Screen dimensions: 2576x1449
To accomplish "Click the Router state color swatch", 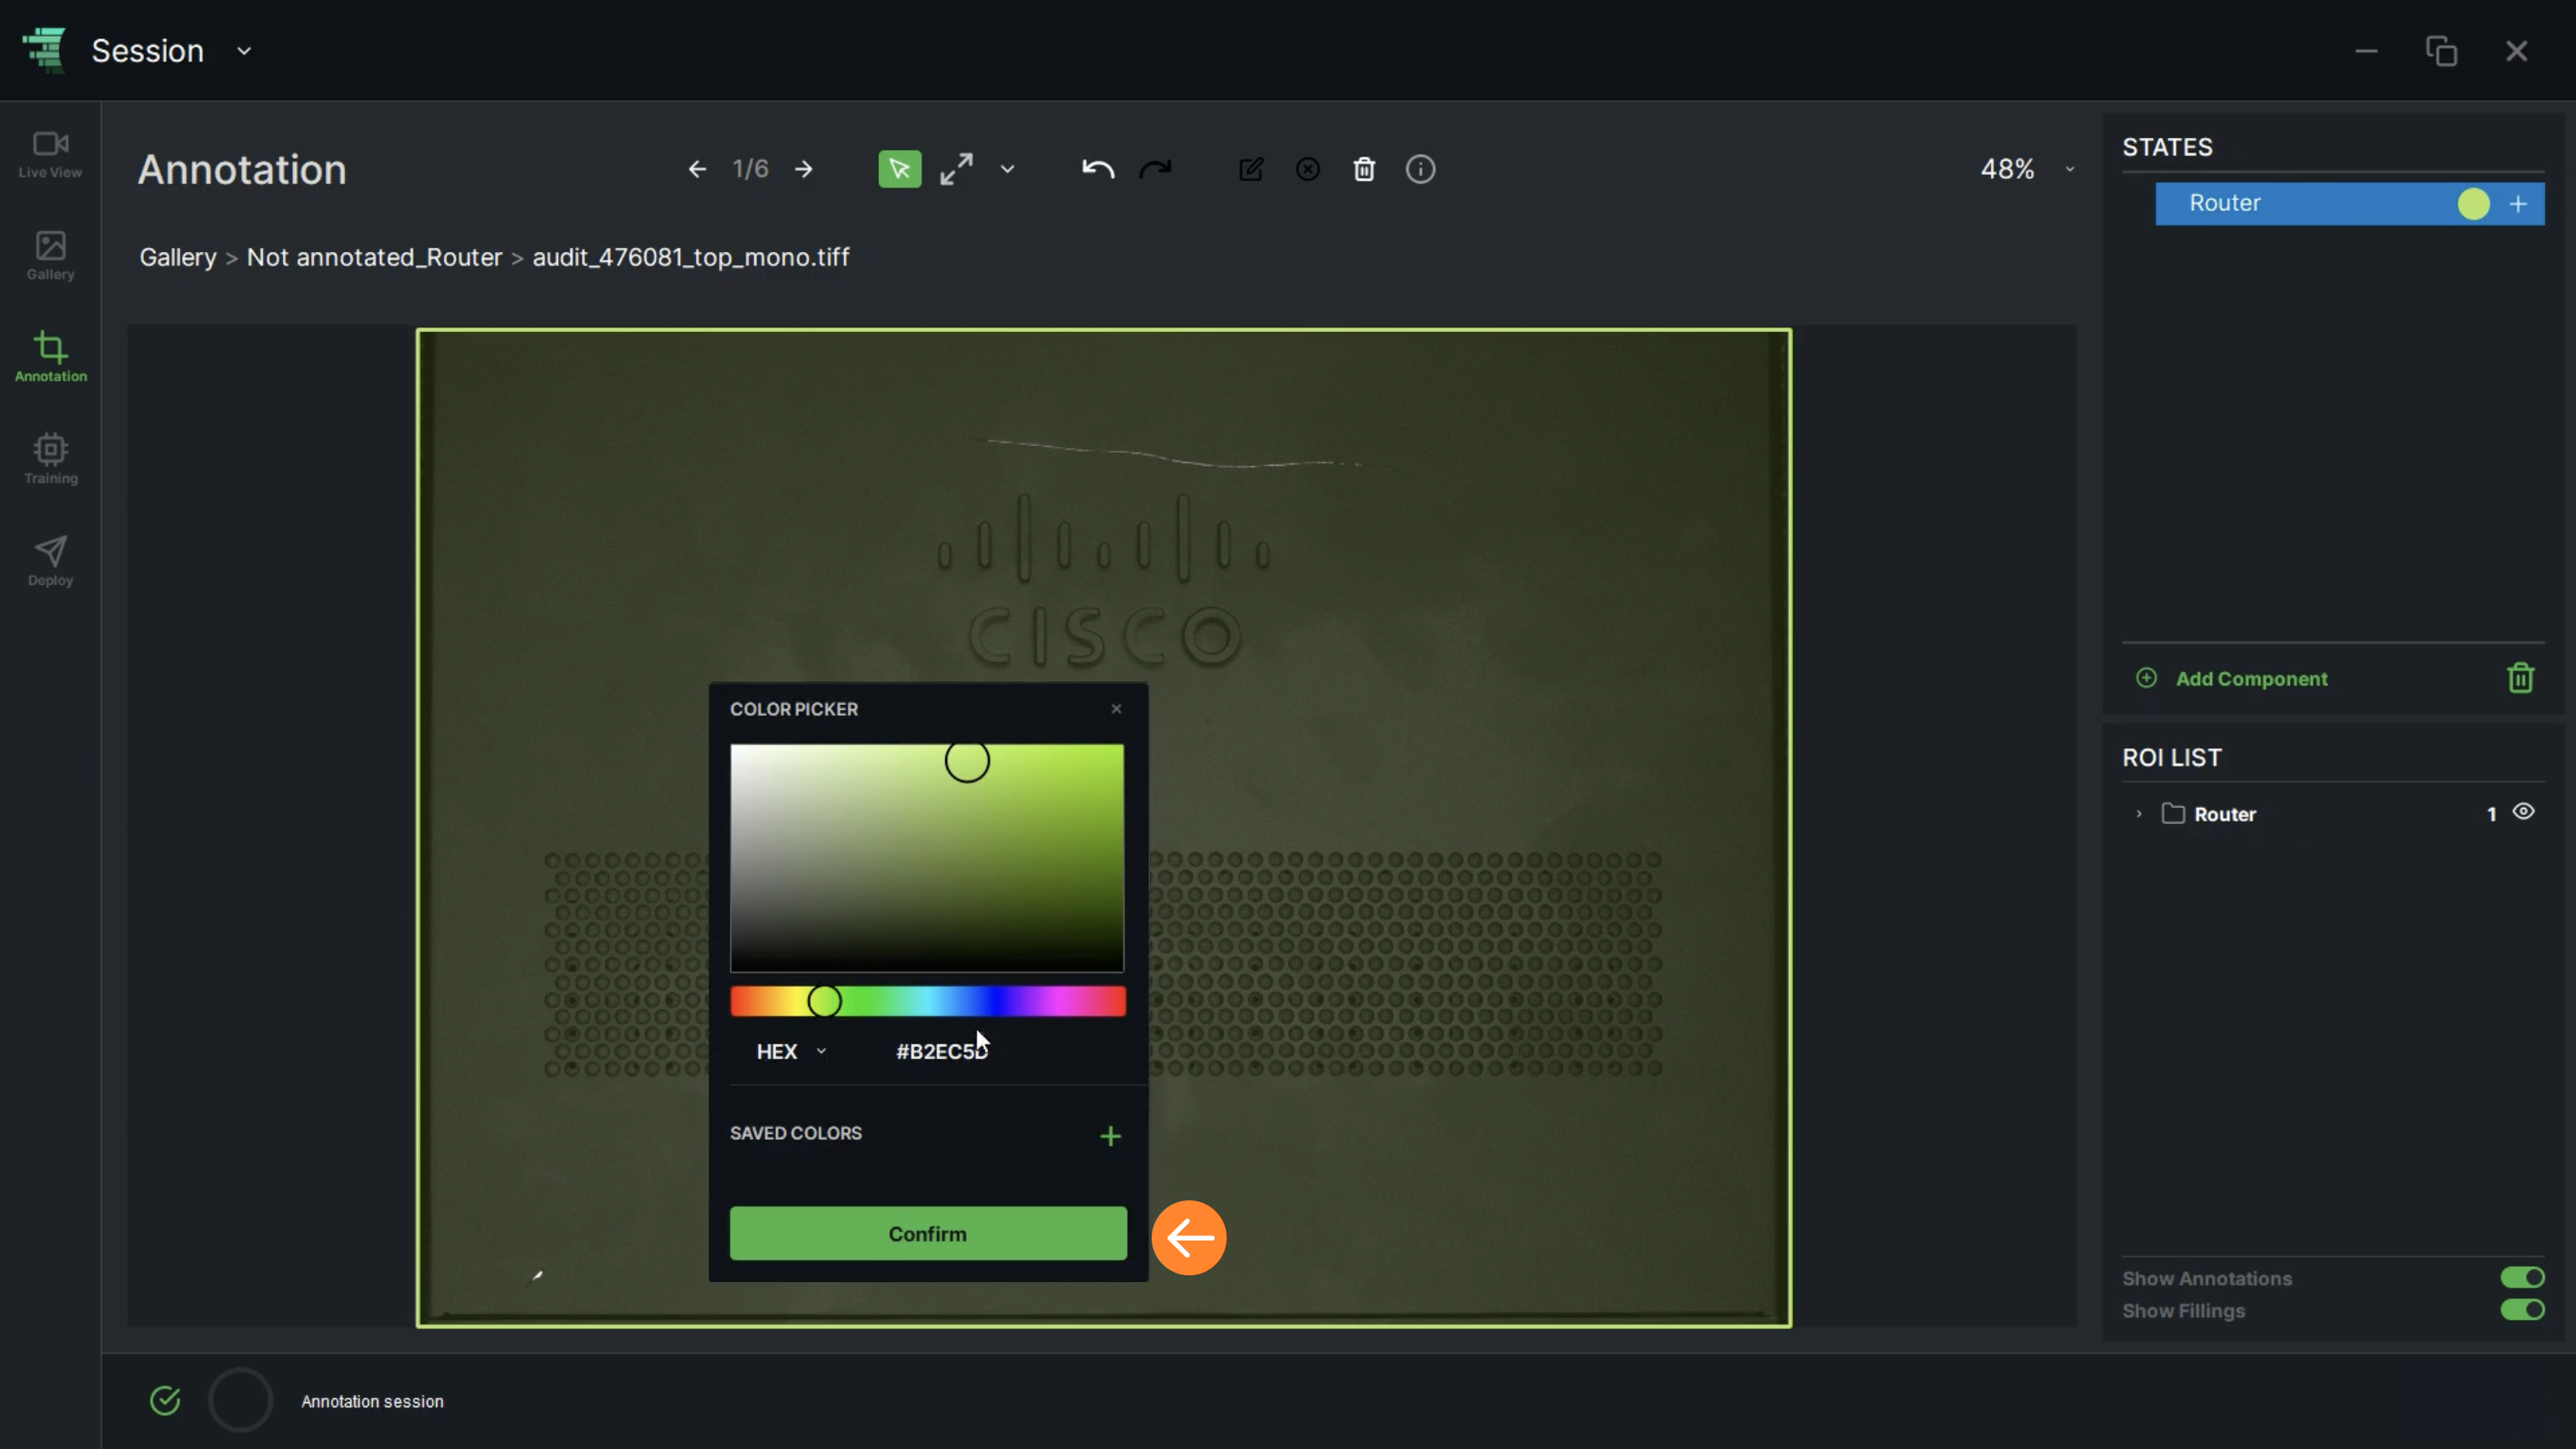I will [x=2473, y=203].
